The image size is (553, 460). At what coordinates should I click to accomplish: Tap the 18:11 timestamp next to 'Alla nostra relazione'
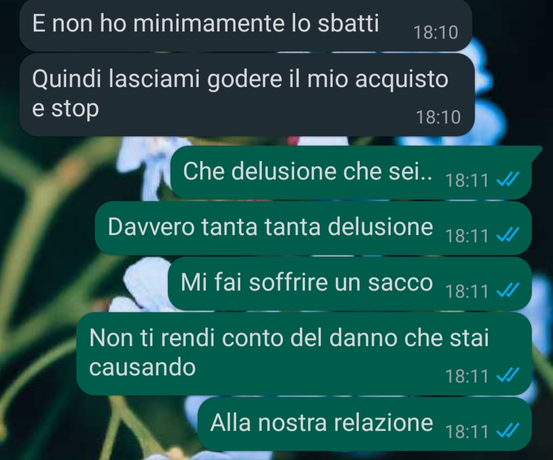coord(467,431)
